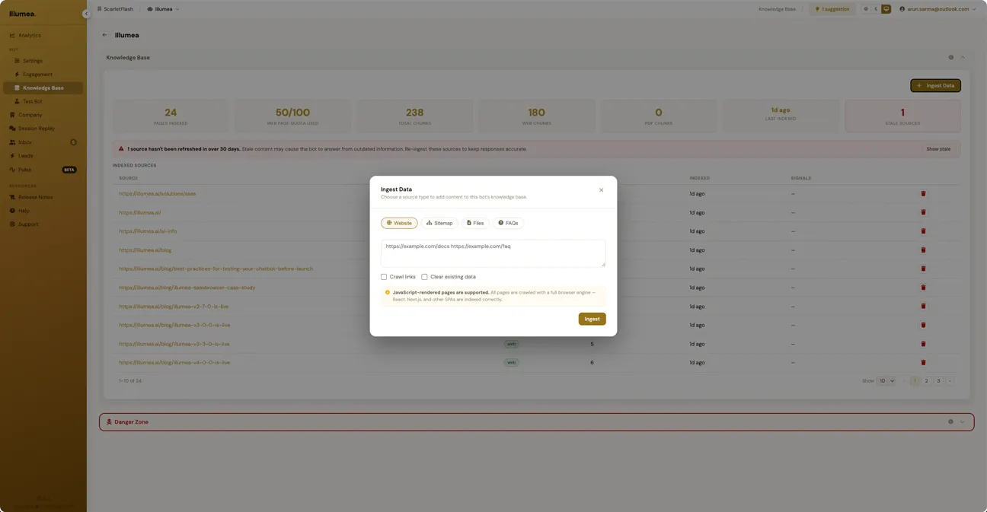The width and height of the screenshot is (987, 512).
Task: Open Leads in sidebar
Action: tap(43, 156)
